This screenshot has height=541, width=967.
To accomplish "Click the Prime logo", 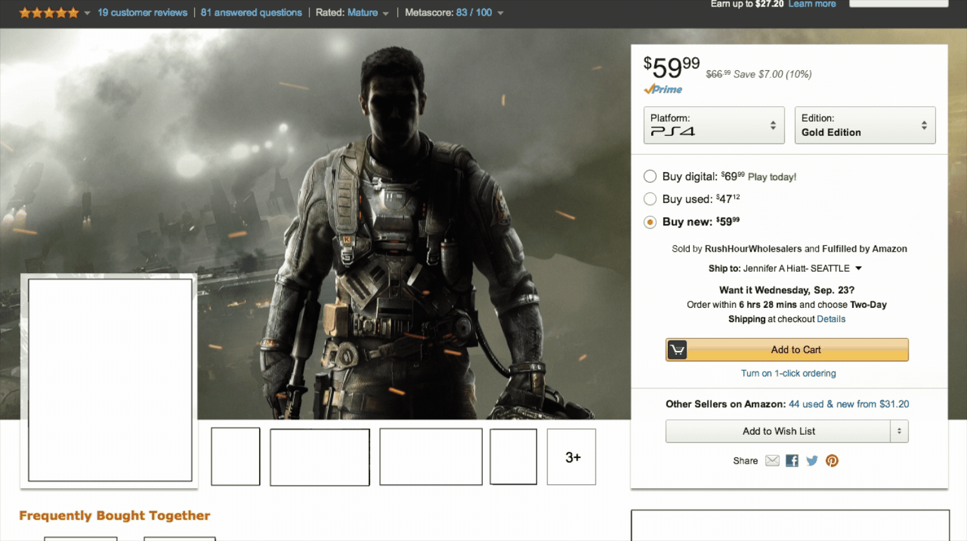I will [x=663, y=90].
